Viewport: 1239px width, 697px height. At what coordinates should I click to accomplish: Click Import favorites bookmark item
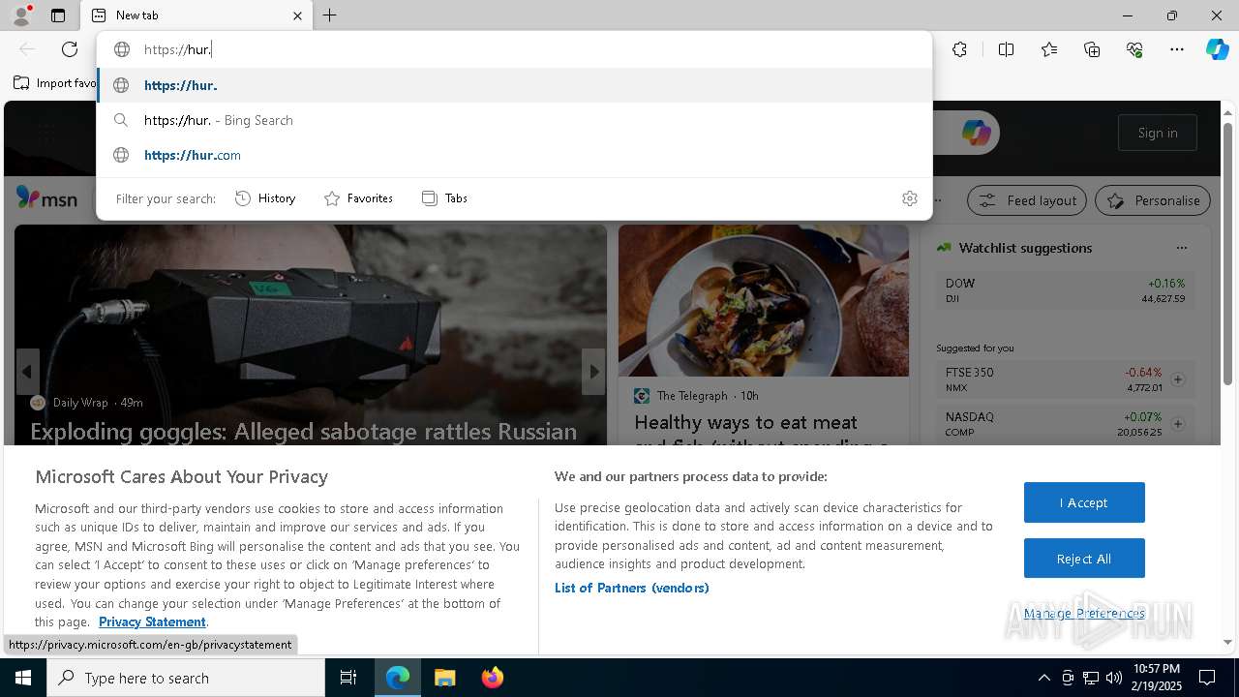[x=55, y=83]
